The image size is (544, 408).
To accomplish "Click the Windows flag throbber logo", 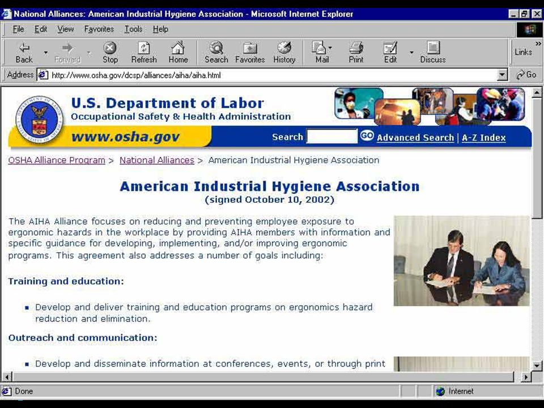I will click(529, 29).
